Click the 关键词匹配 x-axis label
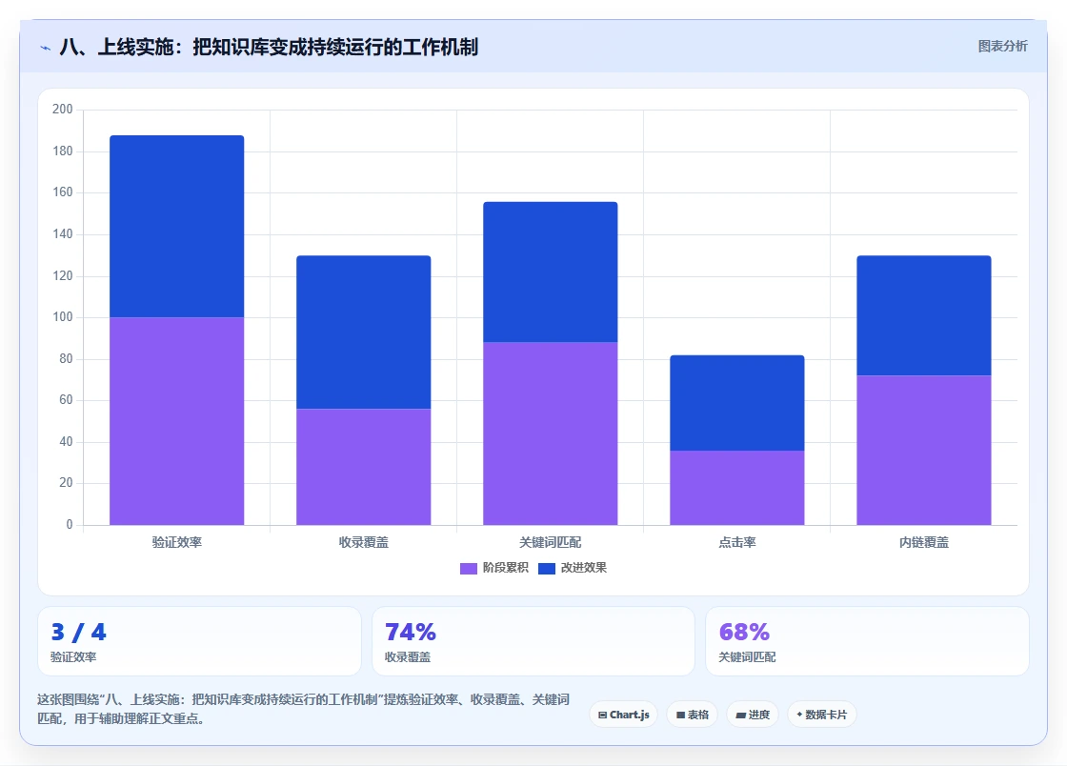This screenshot has width=1067, height=766. 551,543
